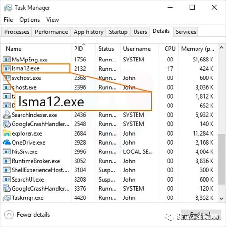
Task: Click the scrollbar down arrow
Action: click(222, 198)
